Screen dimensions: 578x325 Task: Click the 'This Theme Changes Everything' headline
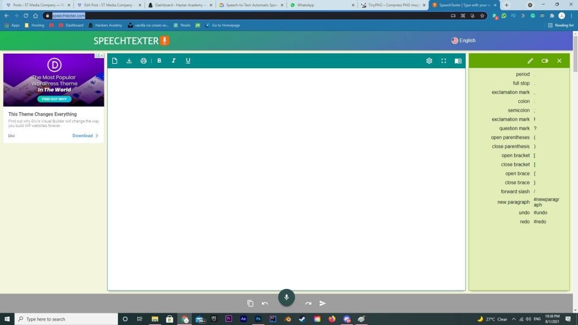click(42, 114)
